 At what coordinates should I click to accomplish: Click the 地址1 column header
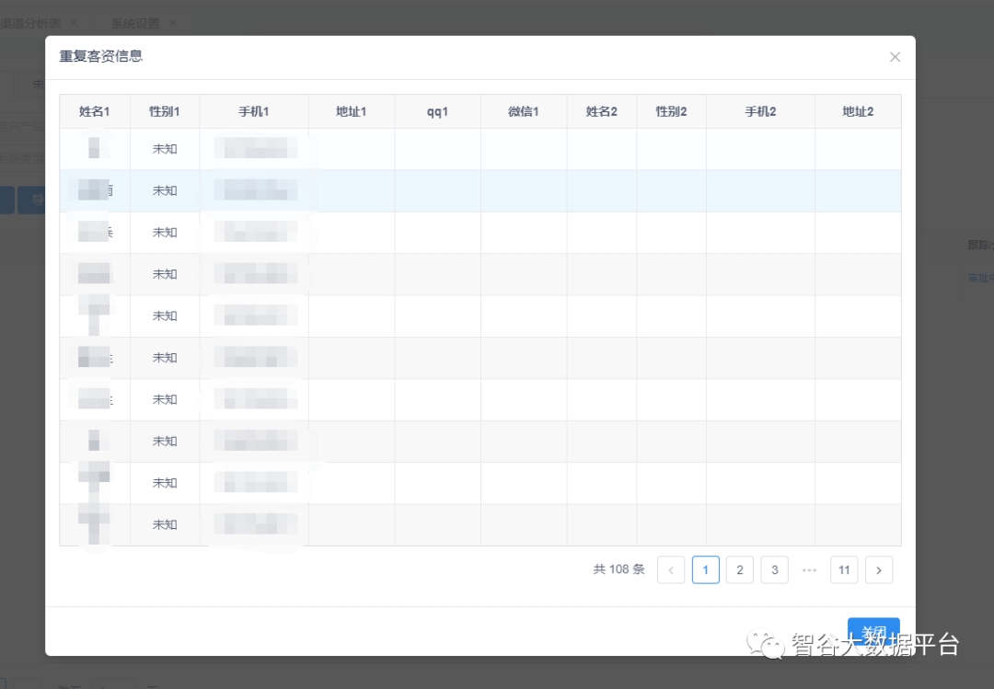[352, 111]
